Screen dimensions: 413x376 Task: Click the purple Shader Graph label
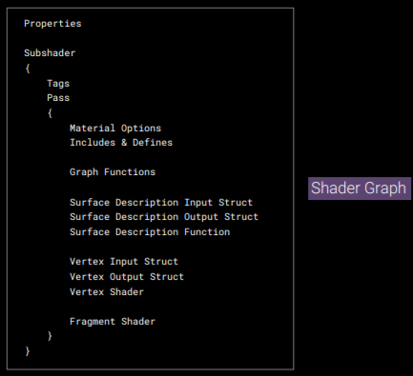[x=360, y=188]
